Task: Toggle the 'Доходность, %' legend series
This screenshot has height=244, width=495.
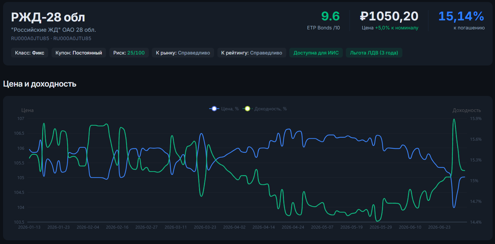Action: tap(265, 109)
